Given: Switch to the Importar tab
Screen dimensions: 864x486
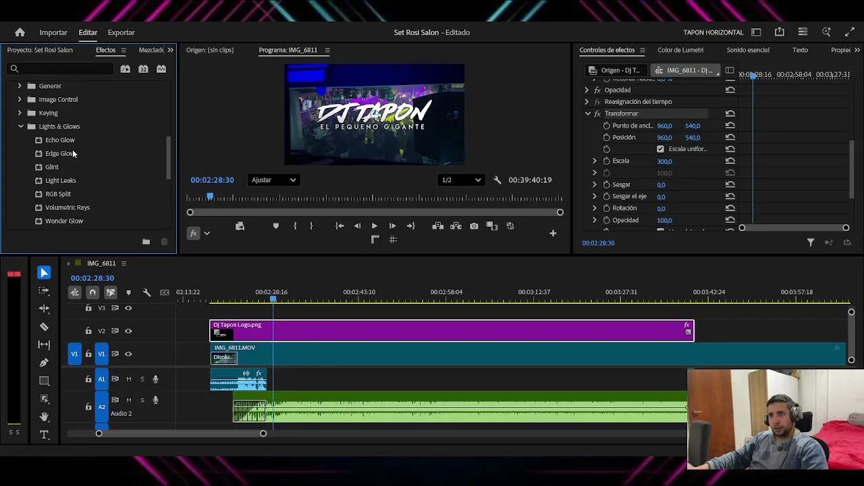Looking at the screenshot, I should pyautogui.click(x=53, y=32).
